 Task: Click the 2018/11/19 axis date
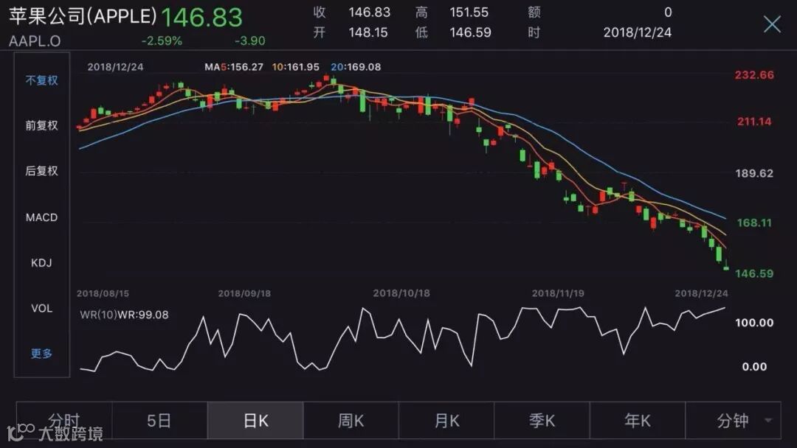[558, 293]
